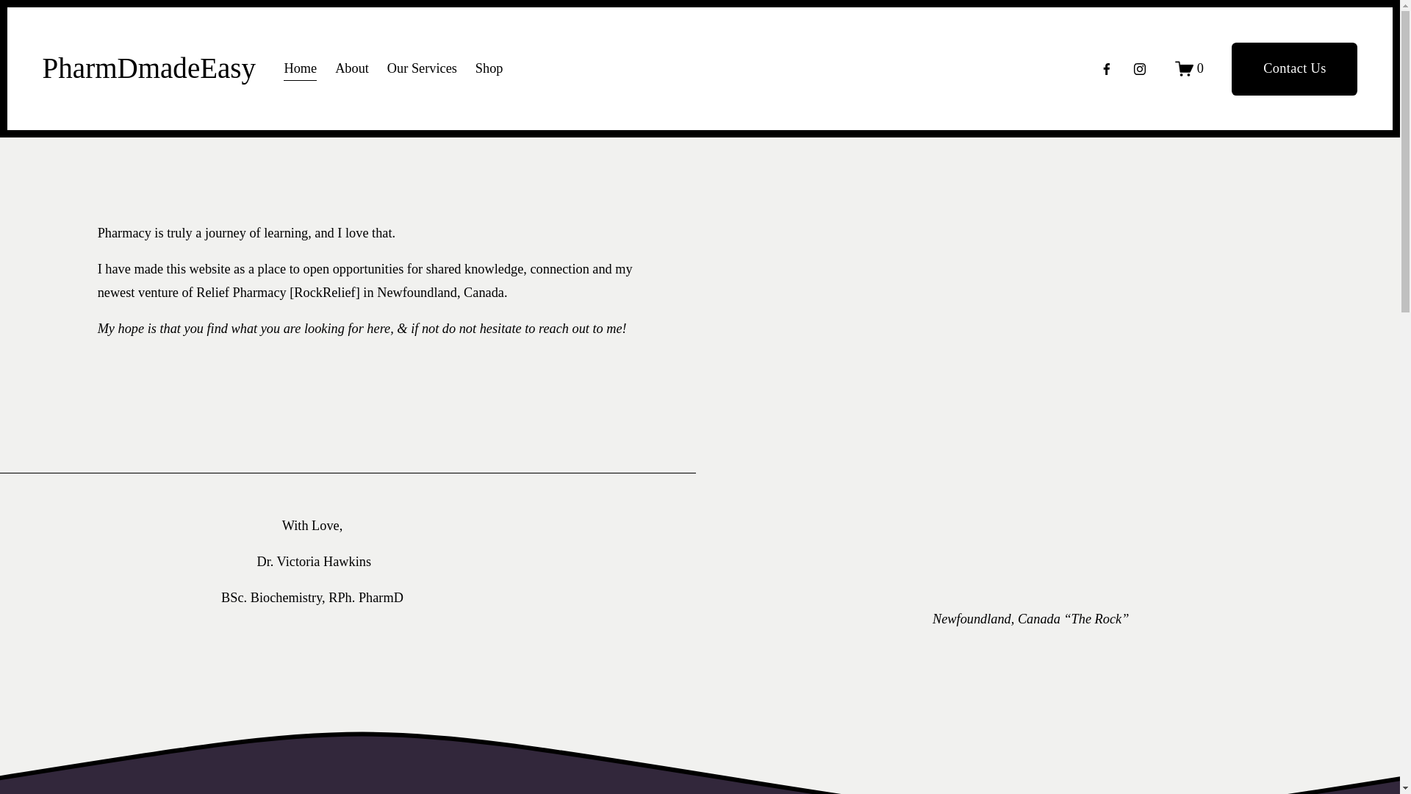Click the scrollbar down arrow
The image size is (1411, 794).
pyautogui.click(x=1405, y=787)
